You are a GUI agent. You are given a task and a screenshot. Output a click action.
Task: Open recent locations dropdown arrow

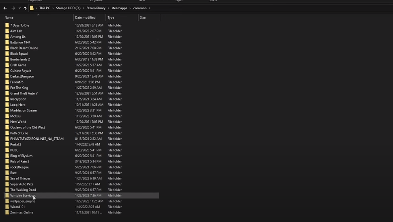pos(19,8)
